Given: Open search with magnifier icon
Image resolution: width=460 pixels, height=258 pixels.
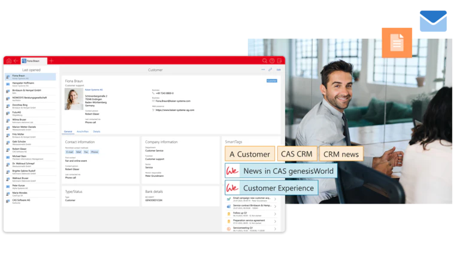Looking at the screenshot, I should pos(265,61).
